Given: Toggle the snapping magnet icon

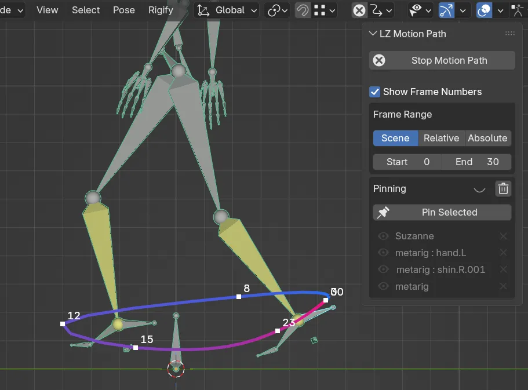Looking at the screenshot, I should coord(303,10).
